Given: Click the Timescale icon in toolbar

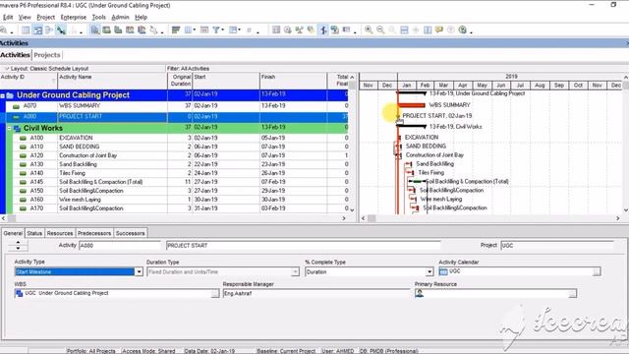Looking at the screenshot, I should [204, 30].
